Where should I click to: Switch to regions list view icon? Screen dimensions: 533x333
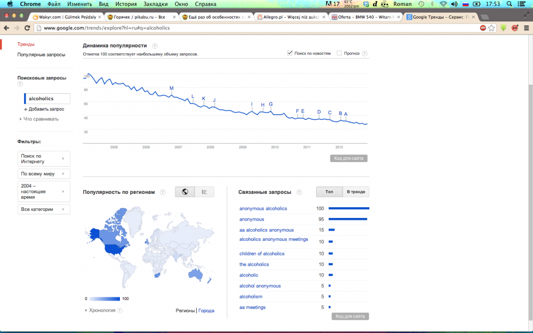coord(204,192)
